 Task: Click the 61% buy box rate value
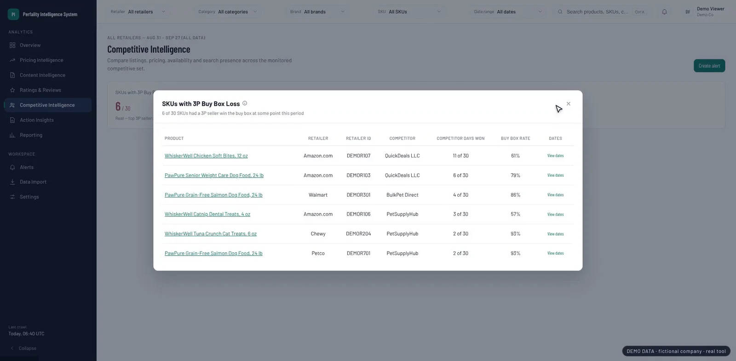tap(515, 156)
